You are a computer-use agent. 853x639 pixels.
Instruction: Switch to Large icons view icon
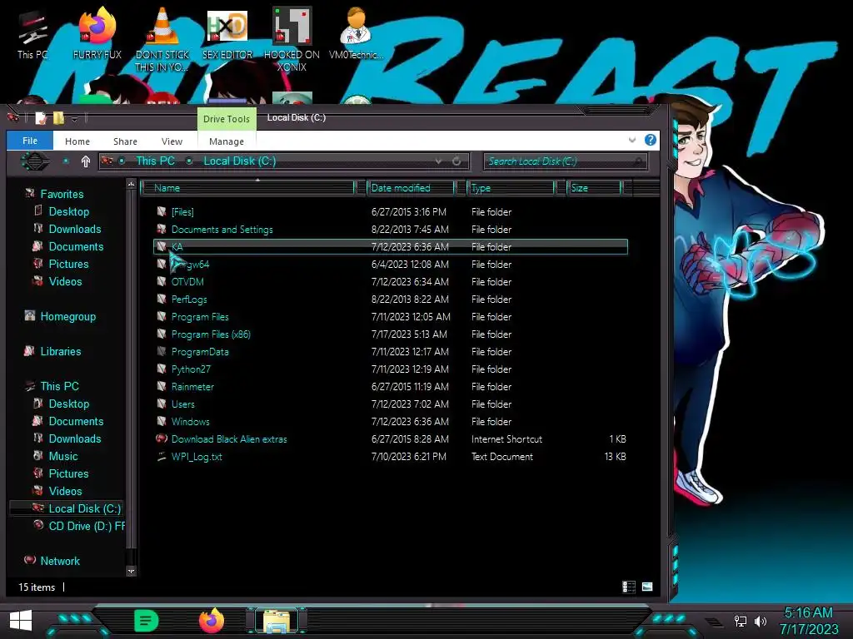pos(647,587)
